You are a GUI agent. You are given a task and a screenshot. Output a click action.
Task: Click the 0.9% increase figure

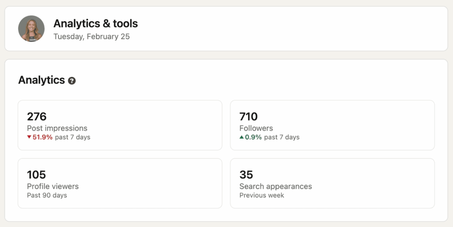pos(253,137)
